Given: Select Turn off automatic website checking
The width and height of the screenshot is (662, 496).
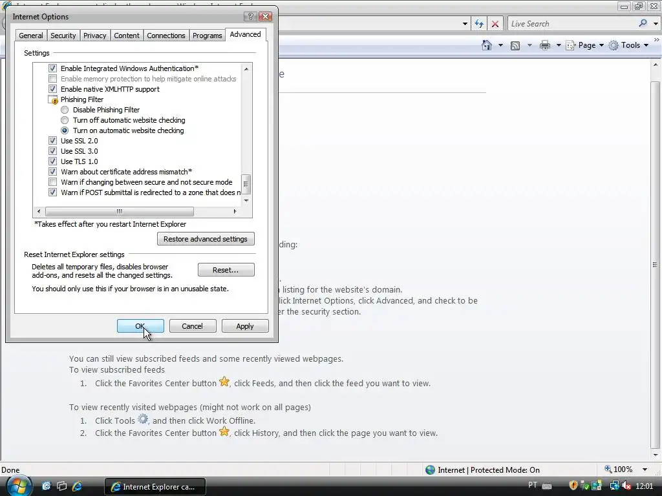Looking at the screenshot, I should pos(65,120).
